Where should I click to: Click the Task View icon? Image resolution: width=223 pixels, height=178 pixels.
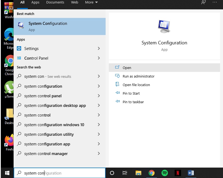pos(125,173)
